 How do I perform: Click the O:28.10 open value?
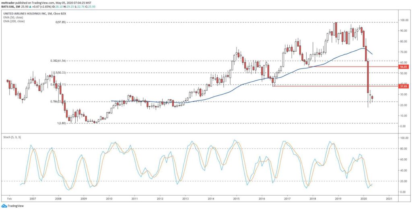point(58,6)
